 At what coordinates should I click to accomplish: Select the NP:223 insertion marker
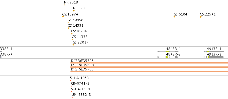tap(74, 11)
